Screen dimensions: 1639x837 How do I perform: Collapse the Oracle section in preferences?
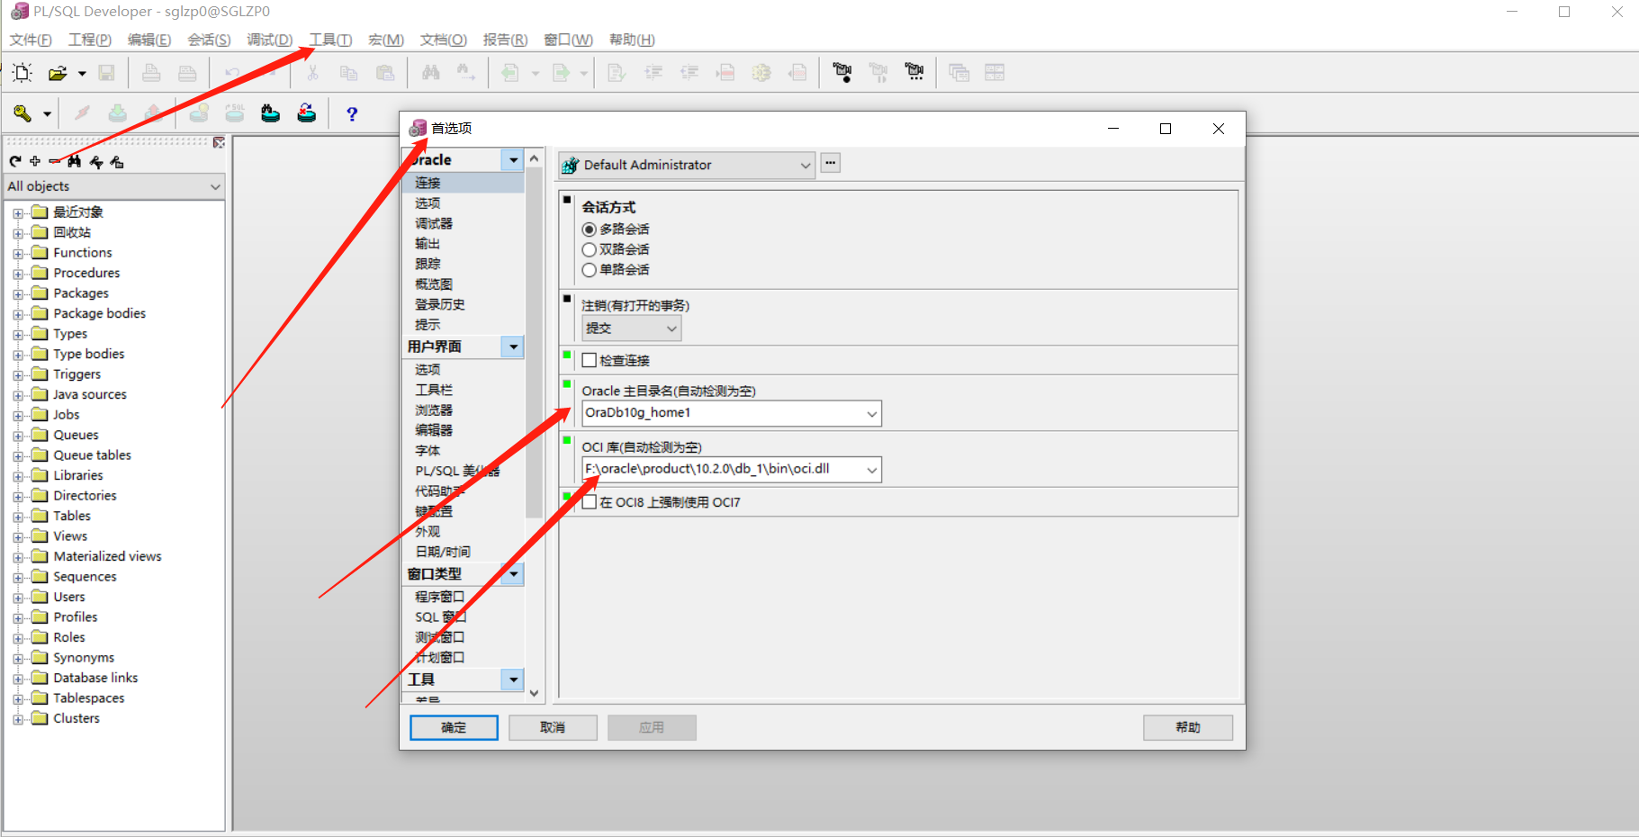point(513,159)
